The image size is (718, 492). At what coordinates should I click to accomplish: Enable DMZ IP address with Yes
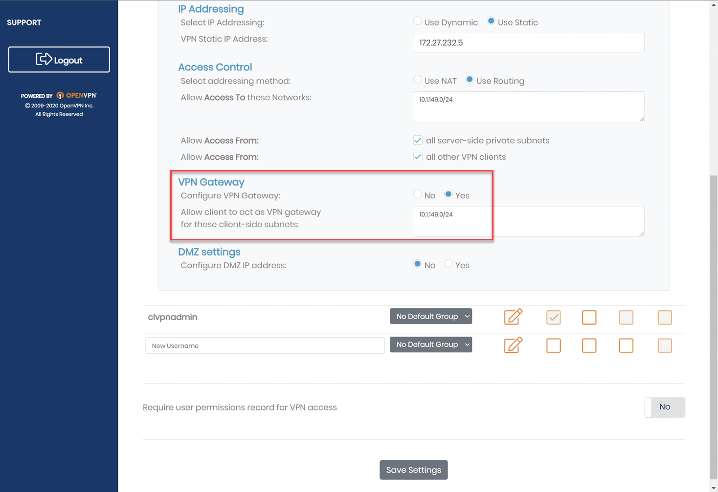pos(448,264)
